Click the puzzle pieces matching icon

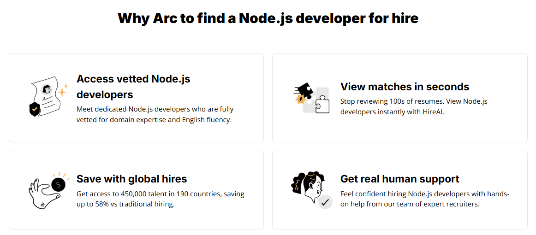(x=312, y=98)
